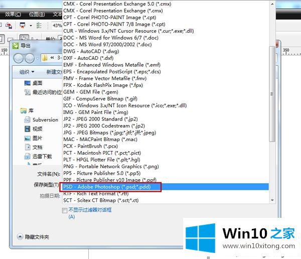Enable 不显示过滤器对话框 checkbox

(x=65, y=211)
